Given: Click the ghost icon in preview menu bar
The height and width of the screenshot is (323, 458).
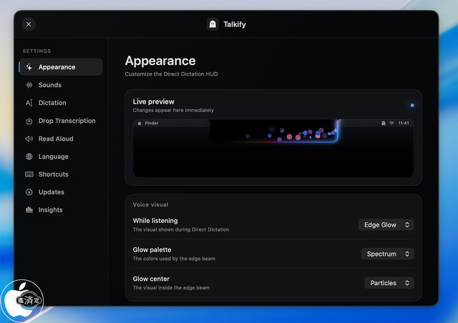Looking at the screenshot, I should [x=384, y=123].
